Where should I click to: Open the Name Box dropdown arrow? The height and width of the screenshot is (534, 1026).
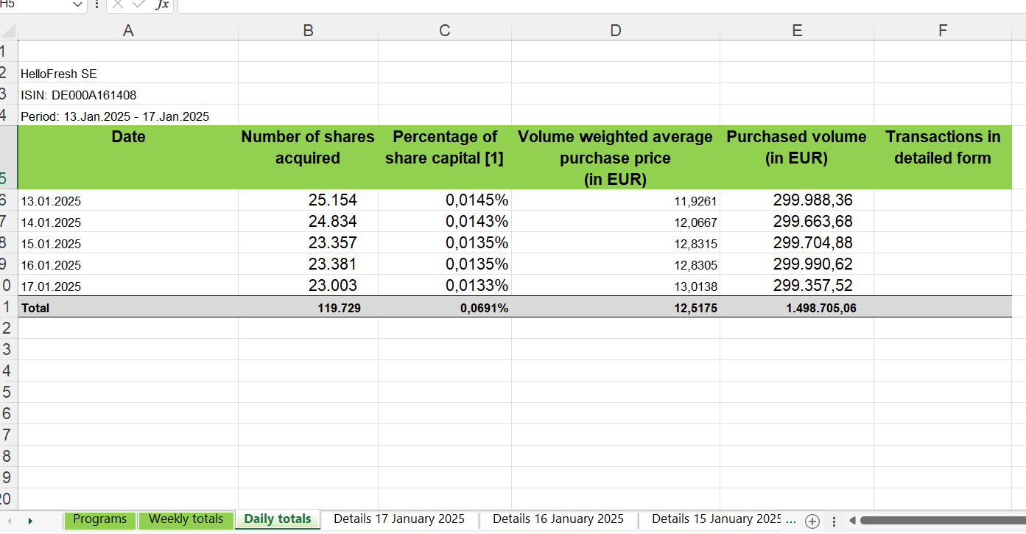point(79,5)
